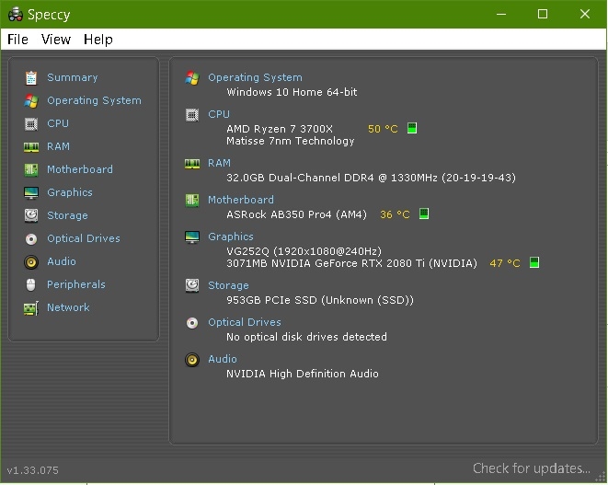Select Optical Drives in sidebar
The width and height of the screenshot is (608, 485).
[x=84, y=238]
